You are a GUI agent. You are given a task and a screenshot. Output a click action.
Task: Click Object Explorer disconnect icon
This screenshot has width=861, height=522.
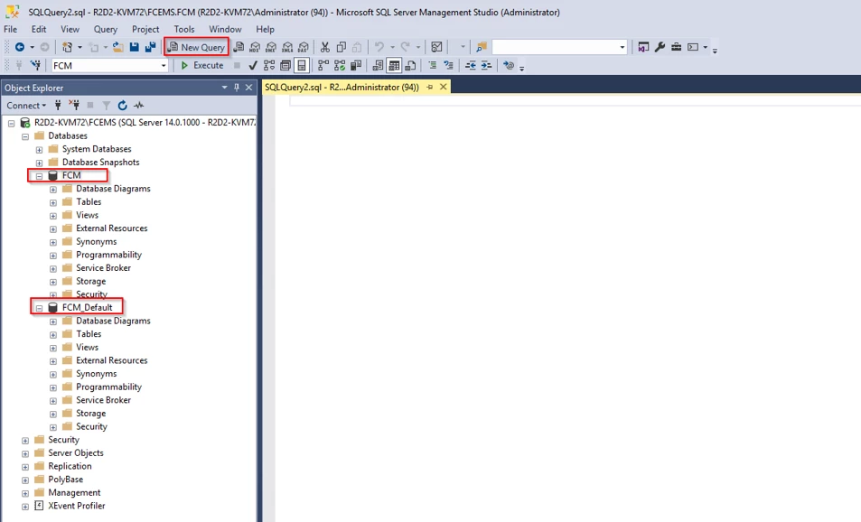coord(74,106)
